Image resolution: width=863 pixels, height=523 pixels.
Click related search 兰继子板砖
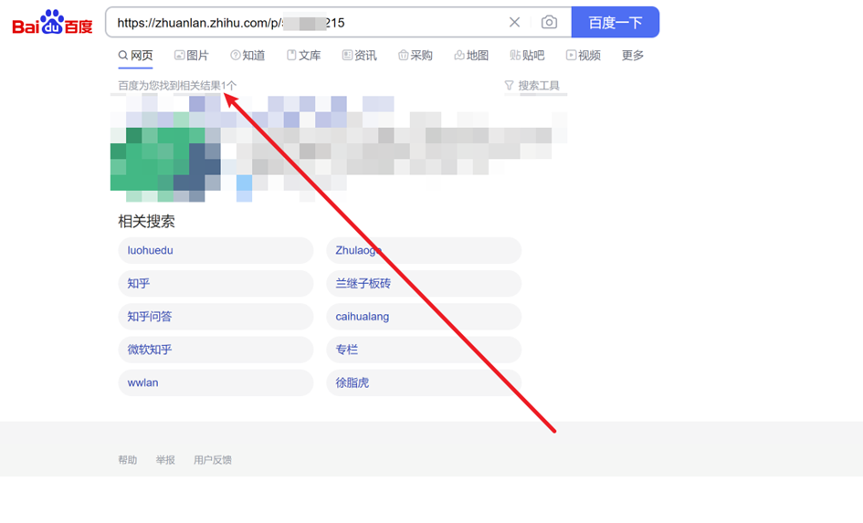[x=424, y=283]
